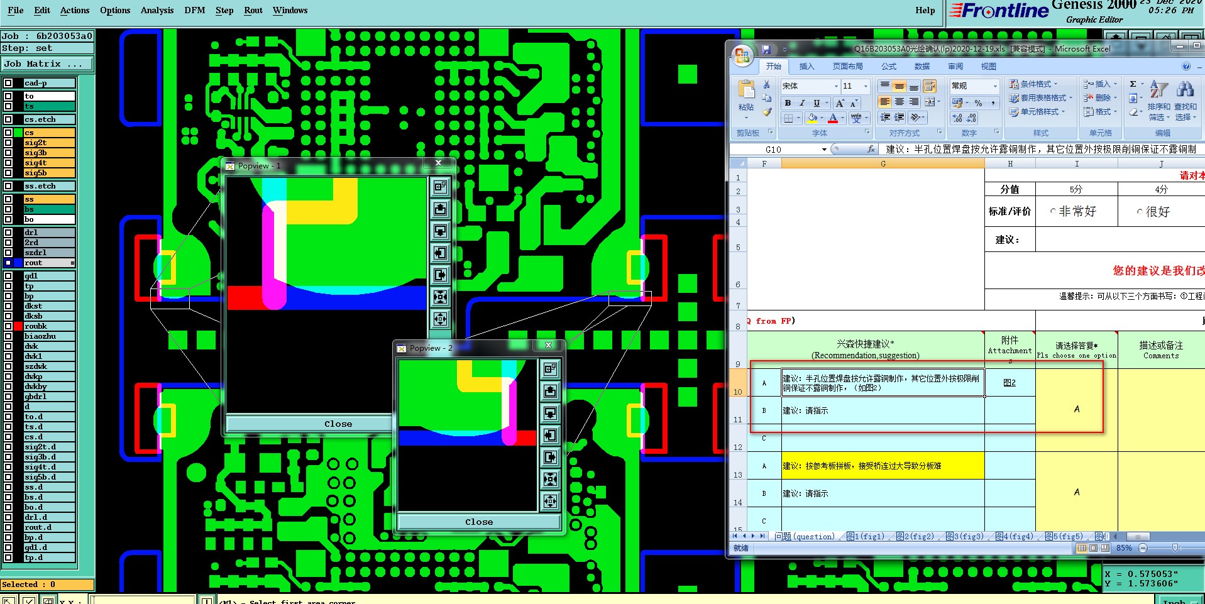Click the AutoSum sigma icon
Image resolution: width=1205 pixels, height=604 pixels.
click(1133, 84)
